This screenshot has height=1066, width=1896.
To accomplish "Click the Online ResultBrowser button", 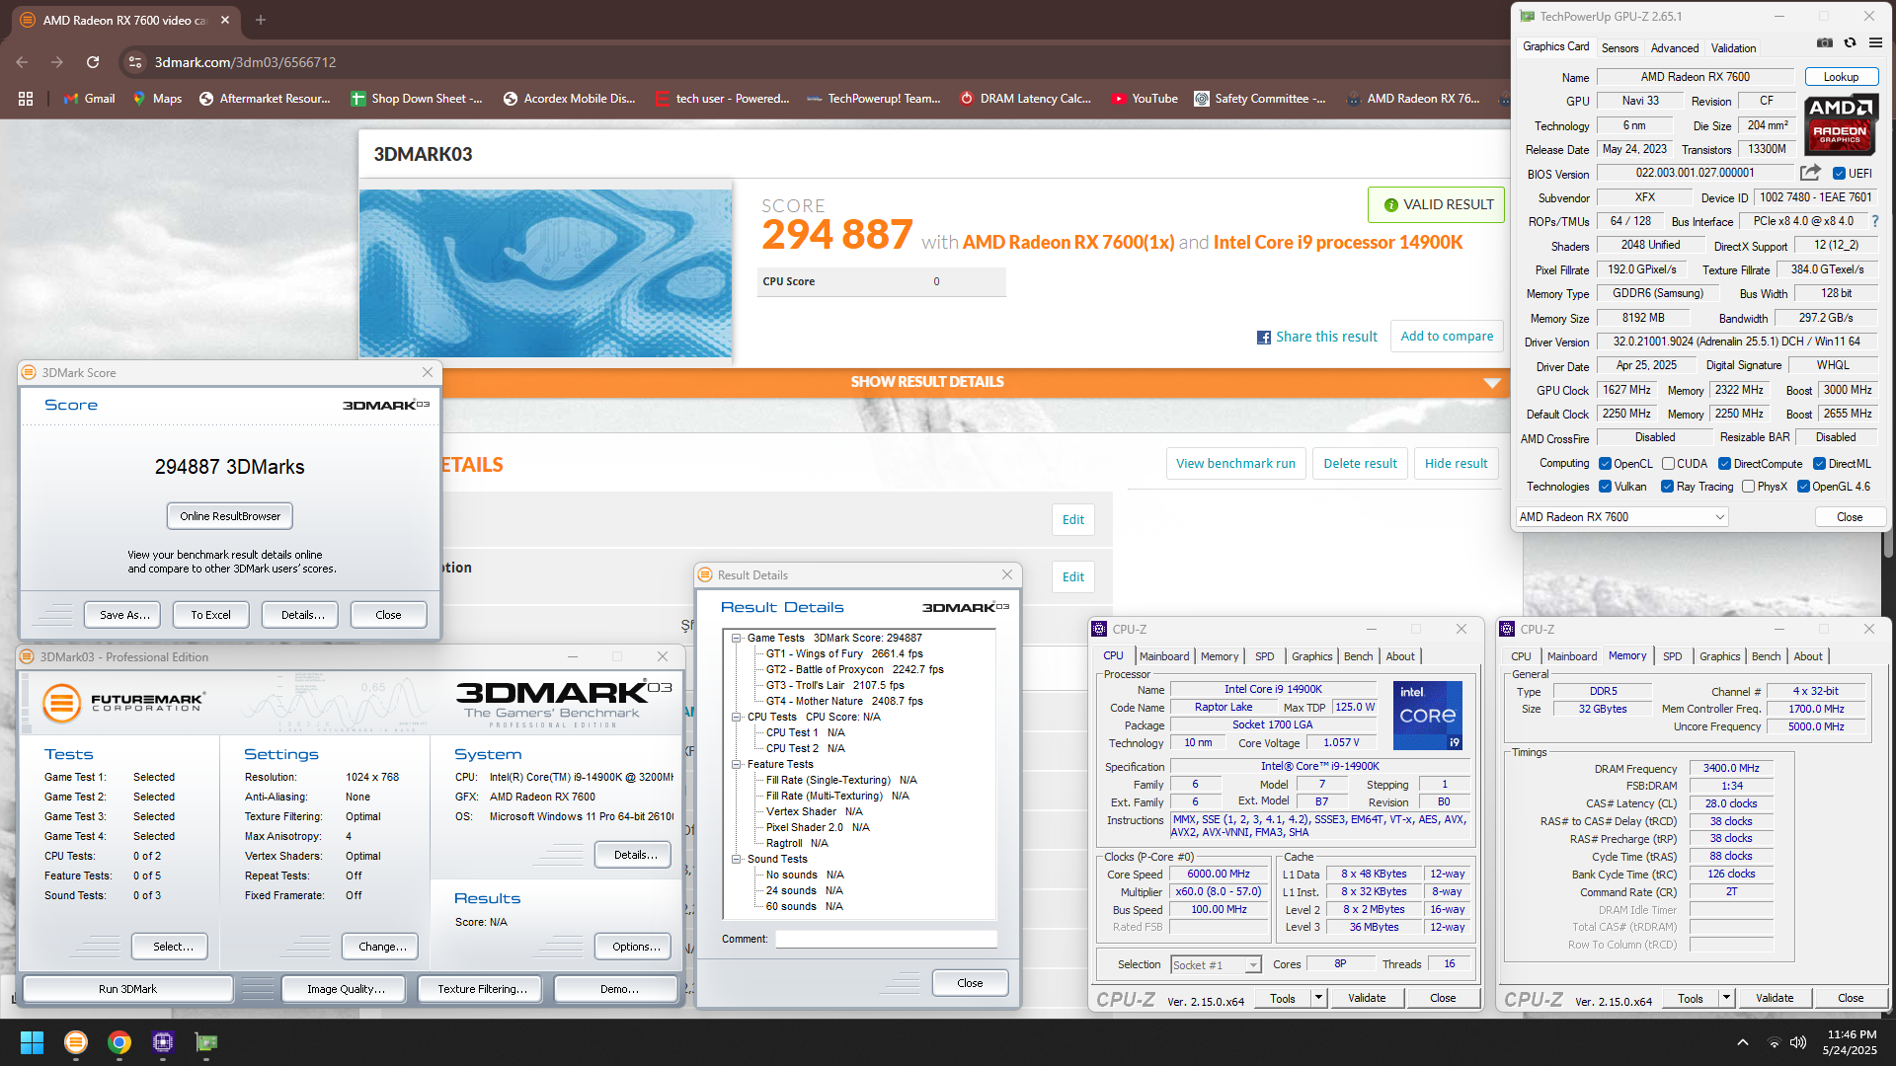I will (x=229, y=516).
